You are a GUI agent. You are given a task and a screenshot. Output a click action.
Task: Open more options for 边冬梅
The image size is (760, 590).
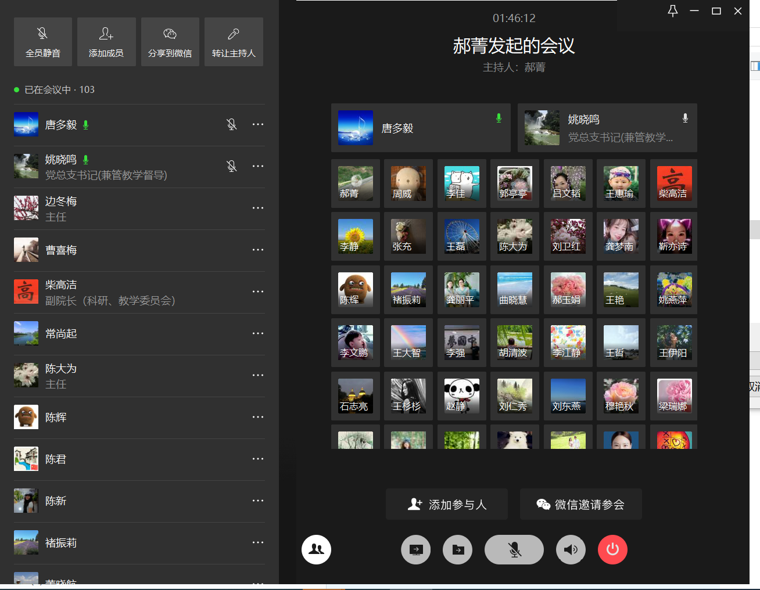coord(258,208)
